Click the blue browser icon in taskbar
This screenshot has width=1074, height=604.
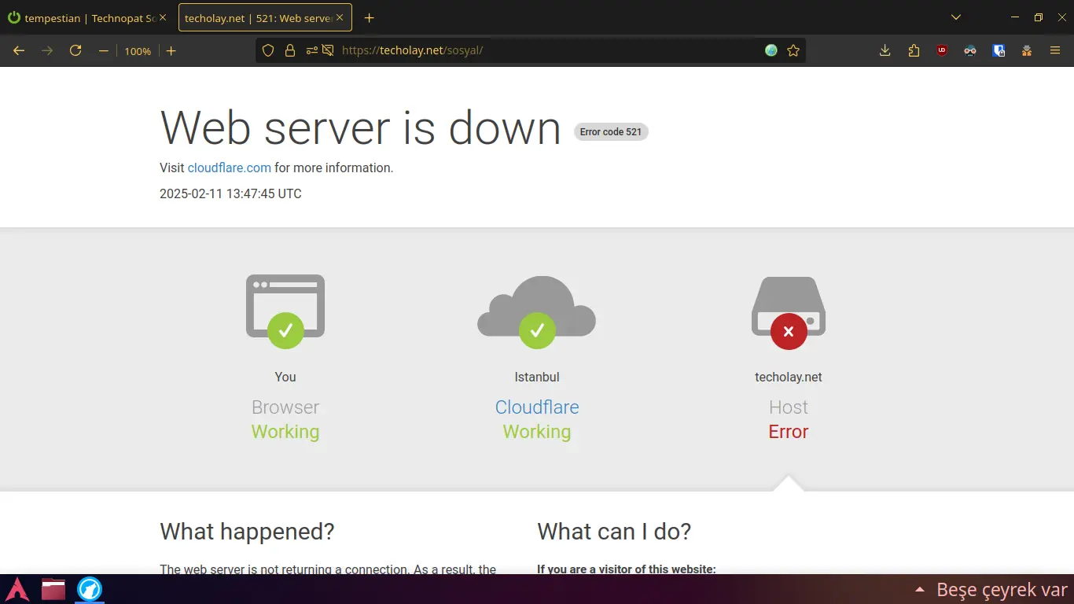click(x=90, y=589)
